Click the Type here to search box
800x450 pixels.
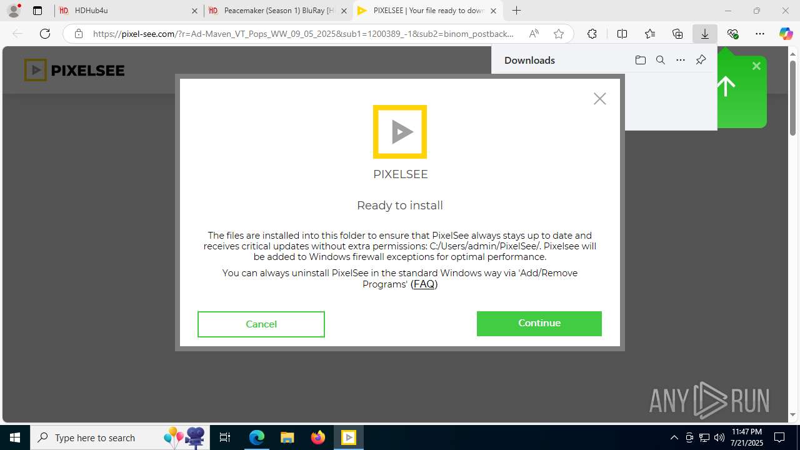(x=119, y=437)
